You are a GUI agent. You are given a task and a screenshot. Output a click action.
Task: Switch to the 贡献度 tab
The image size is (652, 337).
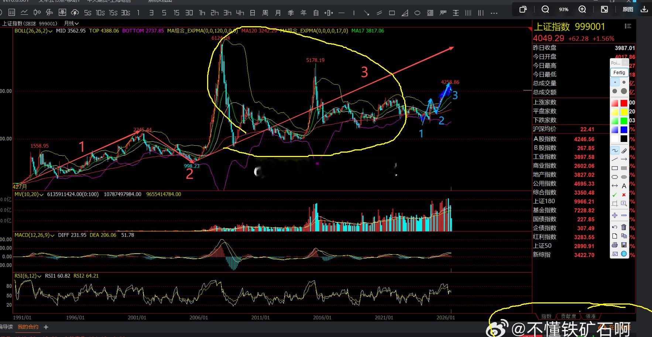tap(568, 316)
